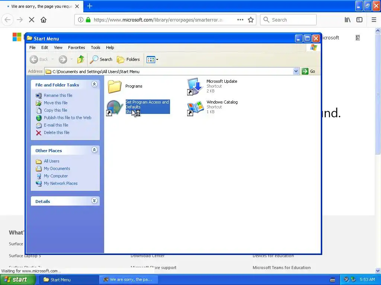The width and height of the screenshot is (381, 285).
Task: Click the Firefox back arrow
Action: [x=7, y=20]
